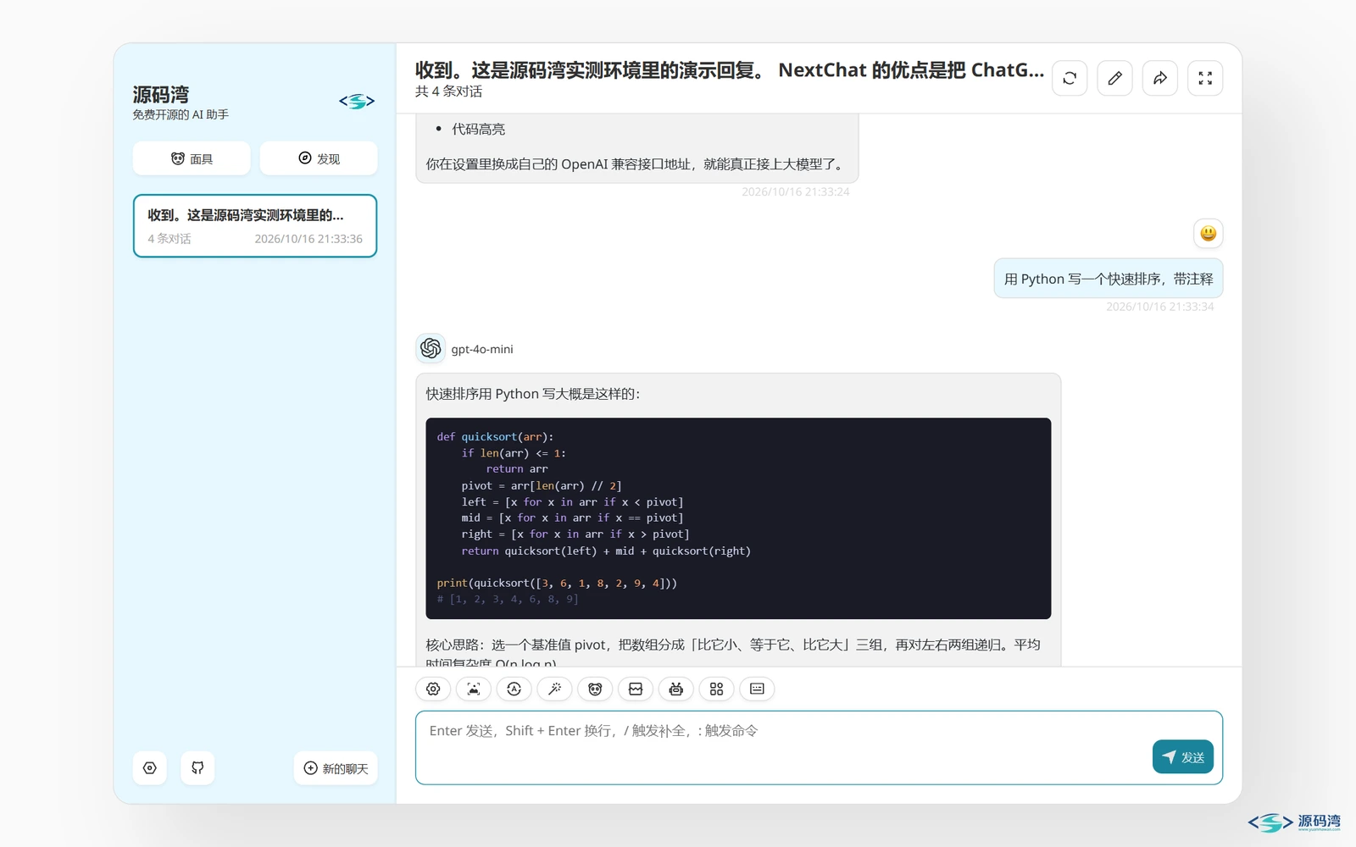Click the auto-theme icon with letter A

coord(514,689)
